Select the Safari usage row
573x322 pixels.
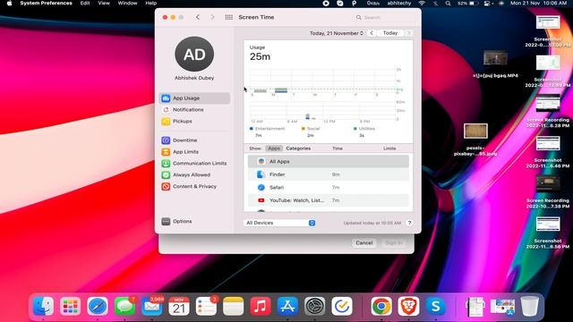tap(329, 187)
